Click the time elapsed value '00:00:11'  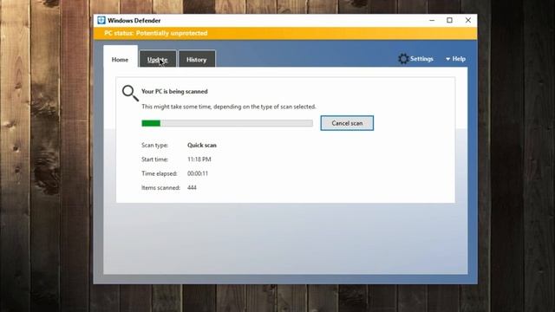click(x=198, y=173)
